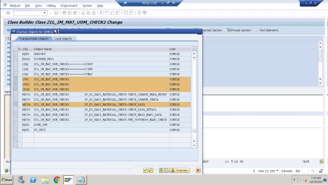The height and width of the screenshot is (185, 328).
Task: Click the Back arrow under the Class Builder title
Action: tap(8, 30)
